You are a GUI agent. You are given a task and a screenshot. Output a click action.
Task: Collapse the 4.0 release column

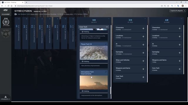pyautogui.click(x=182, y=19)
